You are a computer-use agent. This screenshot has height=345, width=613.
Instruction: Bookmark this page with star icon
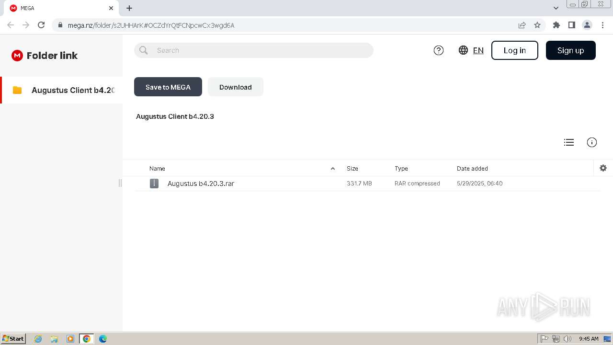pyautogui.click(x=537, y=25)
